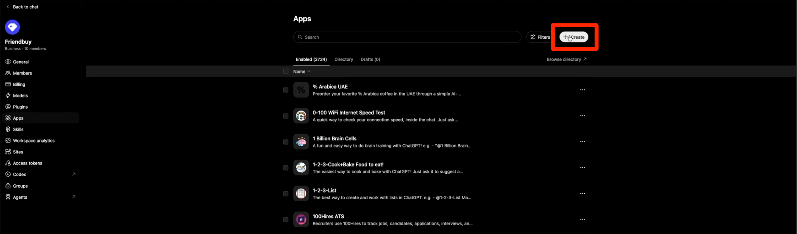The height and width of the screenshot is (234, 797).
Task: Open the external-link arrow beside Codex
Action: click(74, 174)
